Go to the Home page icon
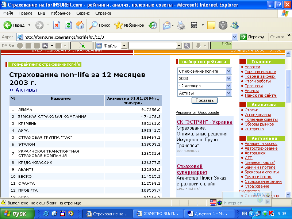Screen dimensions: 292x219 [x=80, y=25]
